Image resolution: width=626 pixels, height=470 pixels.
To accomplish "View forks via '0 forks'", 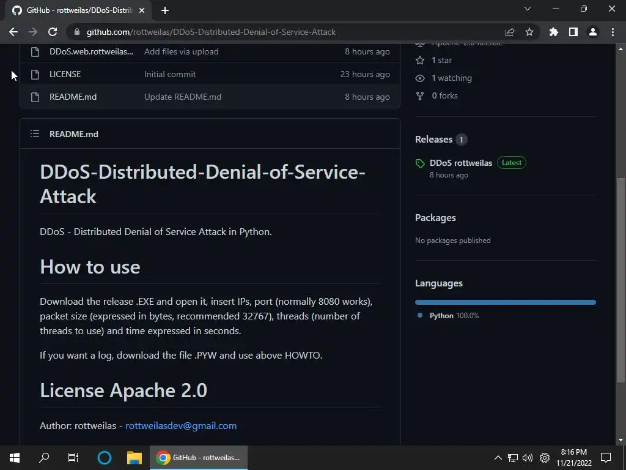I will [445, 95].
